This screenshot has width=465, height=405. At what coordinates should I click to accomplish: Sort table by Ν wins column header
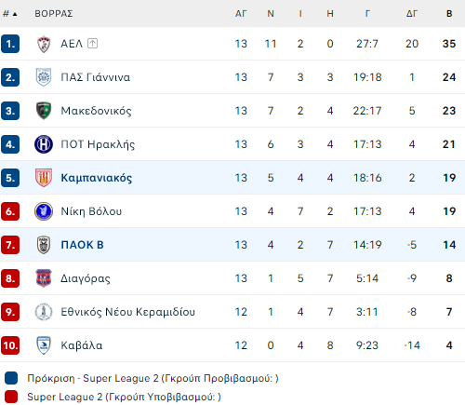[271, 14]
